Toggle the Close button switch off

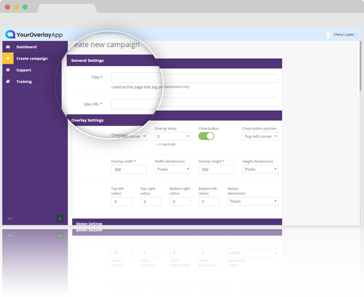pos(206,136)
